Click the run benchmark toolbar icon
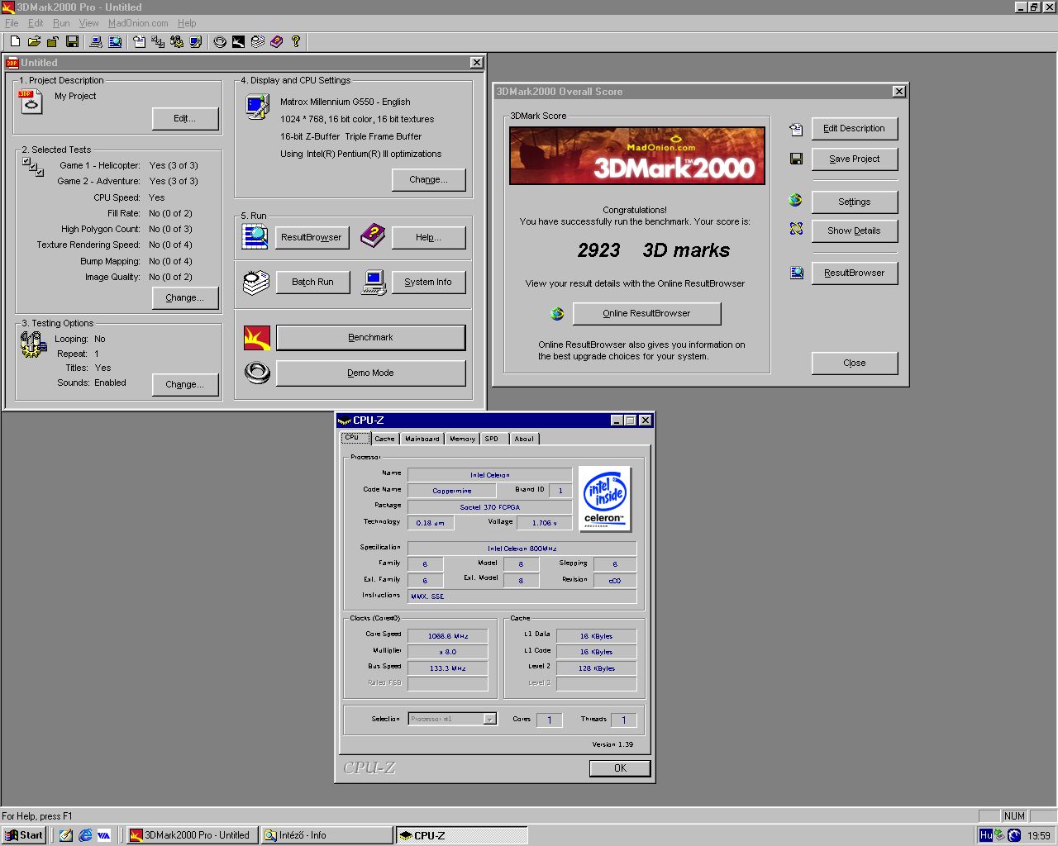This screenshot has height=846, width=1058. click(x=239, y=41)
